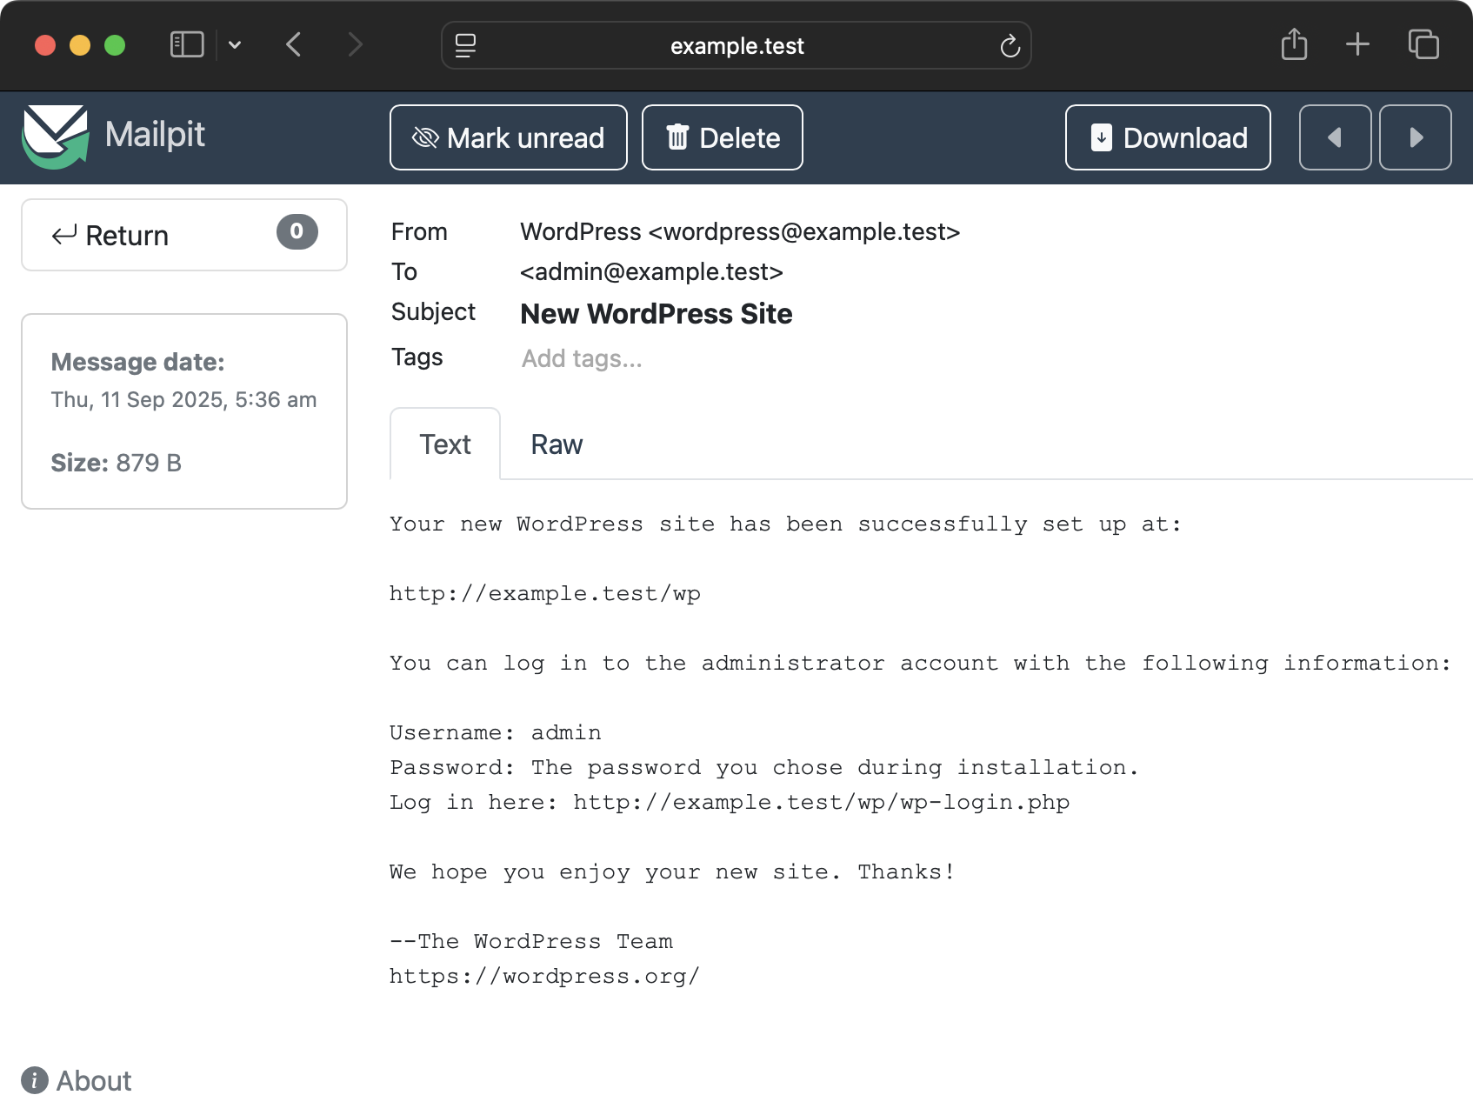
Task: Click the Add tags field
Action: (581, 357)
